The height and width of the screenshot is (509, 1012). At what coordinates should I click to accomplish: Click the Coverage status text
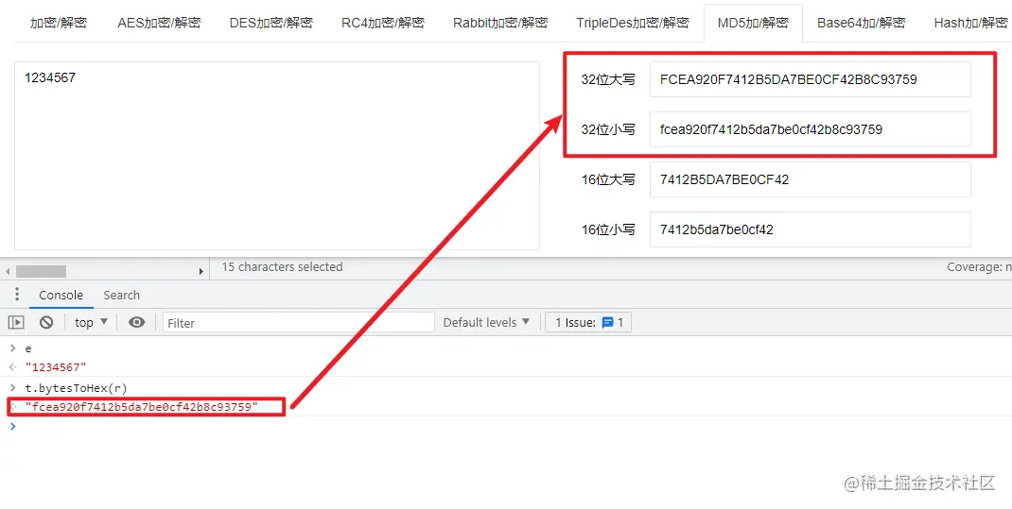click(979, 266)
